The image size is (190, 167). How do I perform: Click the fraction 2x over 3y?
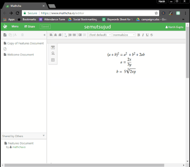[129, 62]
